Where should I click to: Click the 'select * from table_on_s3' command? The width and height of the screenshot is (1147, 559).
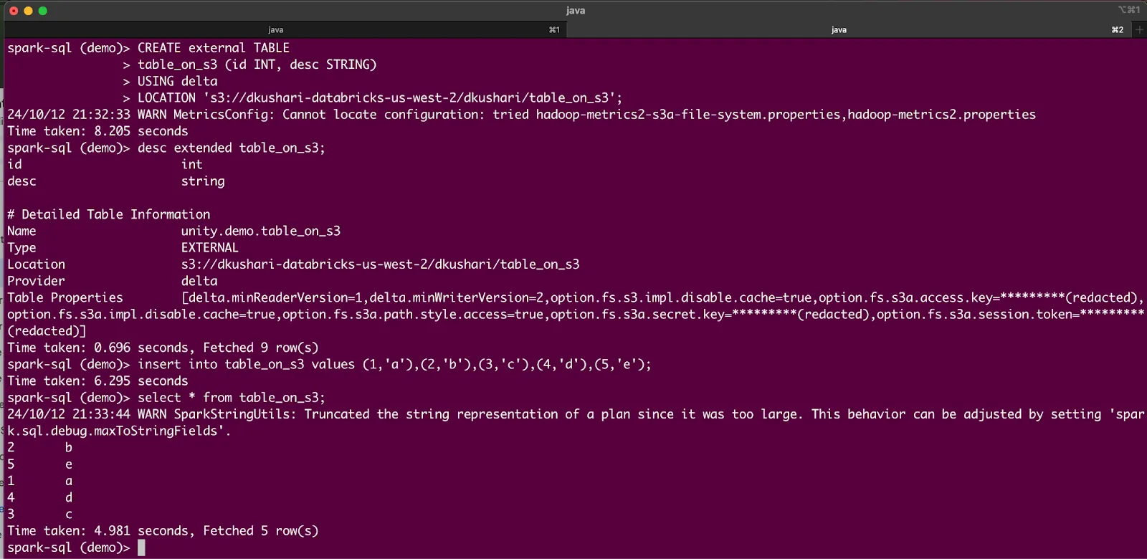click(231, 398)
